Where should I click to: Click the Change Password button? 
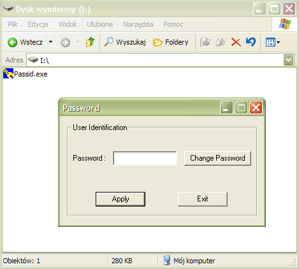tap(217, 158)
